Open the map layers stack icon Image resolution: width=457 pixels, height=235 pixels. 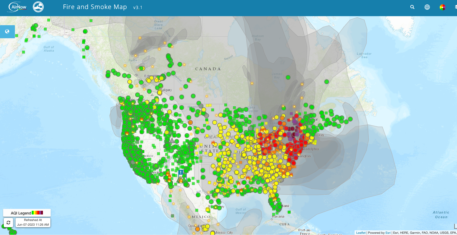point(455,7)
